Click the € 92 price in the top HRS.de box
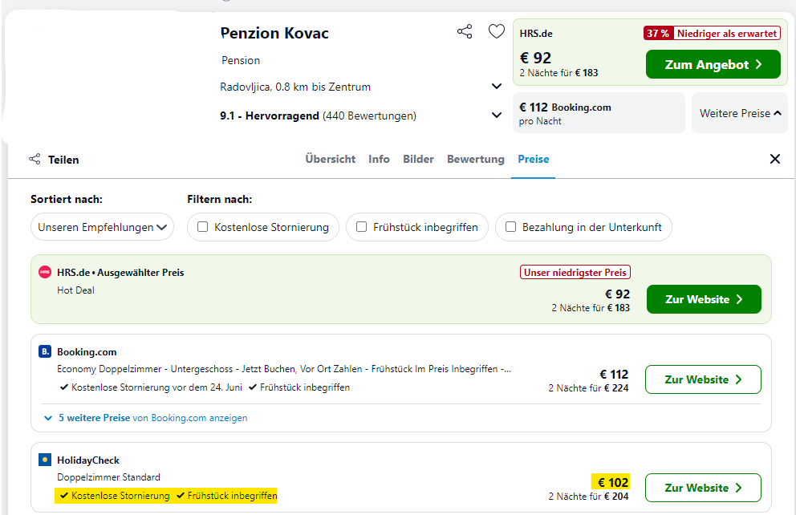The width and height of the screenshot is (796, 515). pyautogui.click(x=535, y=58)
